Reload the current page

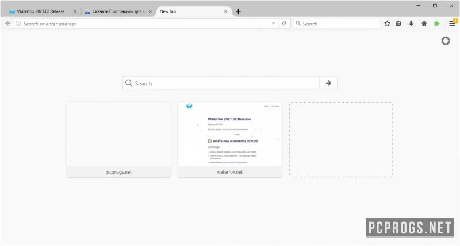point(284,24)
